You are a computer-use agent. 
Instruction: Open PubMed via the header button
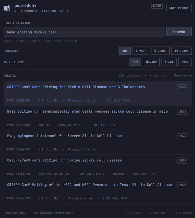coord(179,8)
